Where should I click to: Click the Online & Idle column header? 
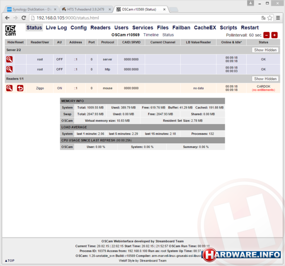[231, 42]
